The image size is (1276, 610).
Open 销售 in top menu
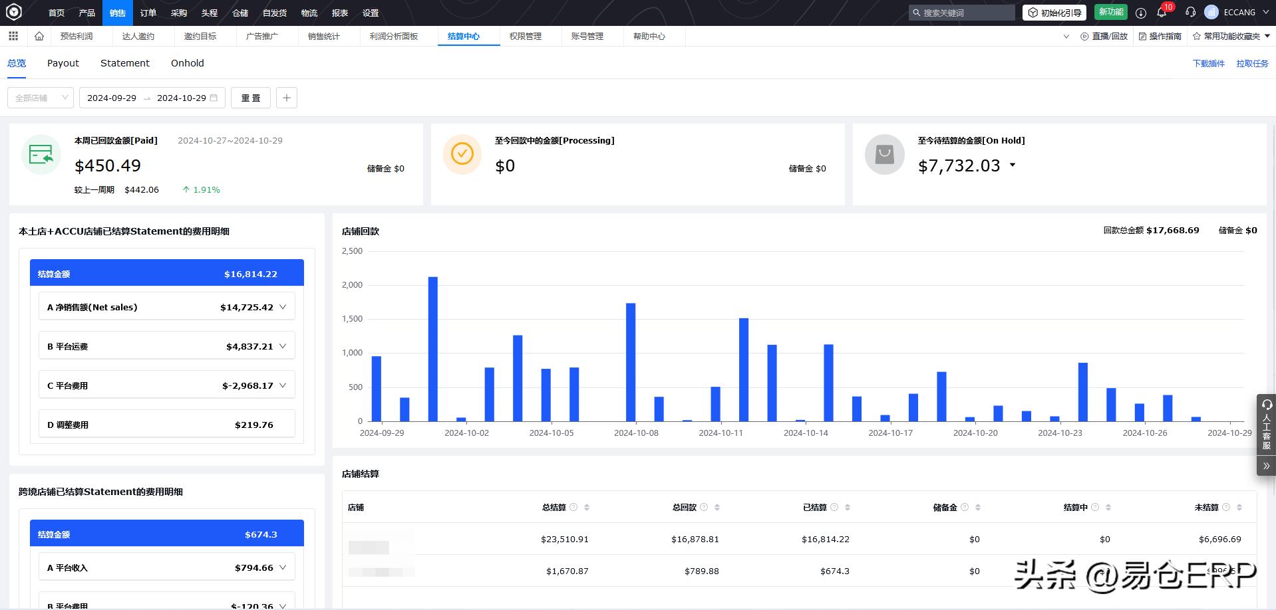(118, 13)
